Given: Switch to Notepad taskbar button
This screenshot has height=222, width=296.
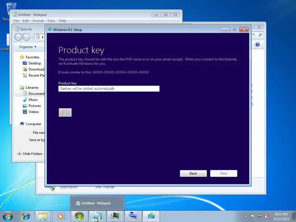Looking at the screenshot, I should point(97,216).
